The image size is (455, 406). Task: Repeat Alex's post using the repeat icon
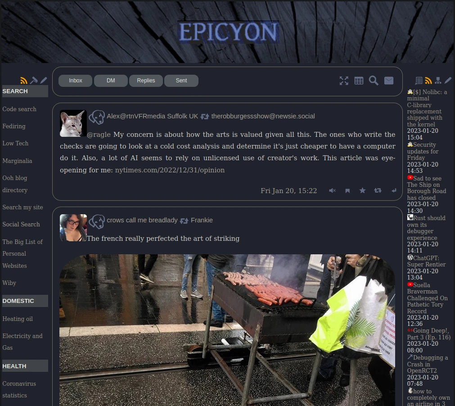point(378,190)
